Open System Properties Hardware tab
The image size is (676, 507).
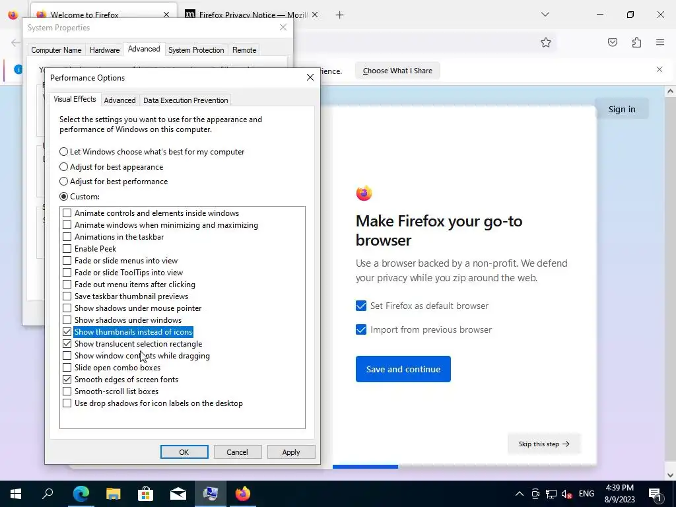click(104, 50)
